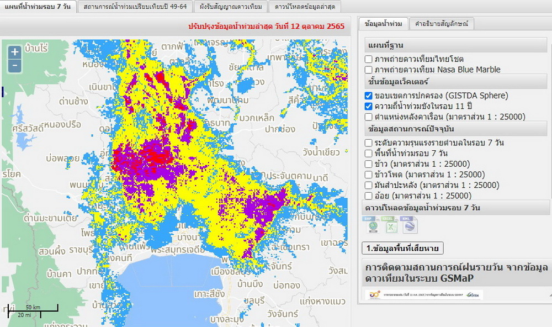Toggle the ดาวน์โหลดข้อมูลน้ำท่วมรอบ 7 วัน section header

click(x=456, y=208)
